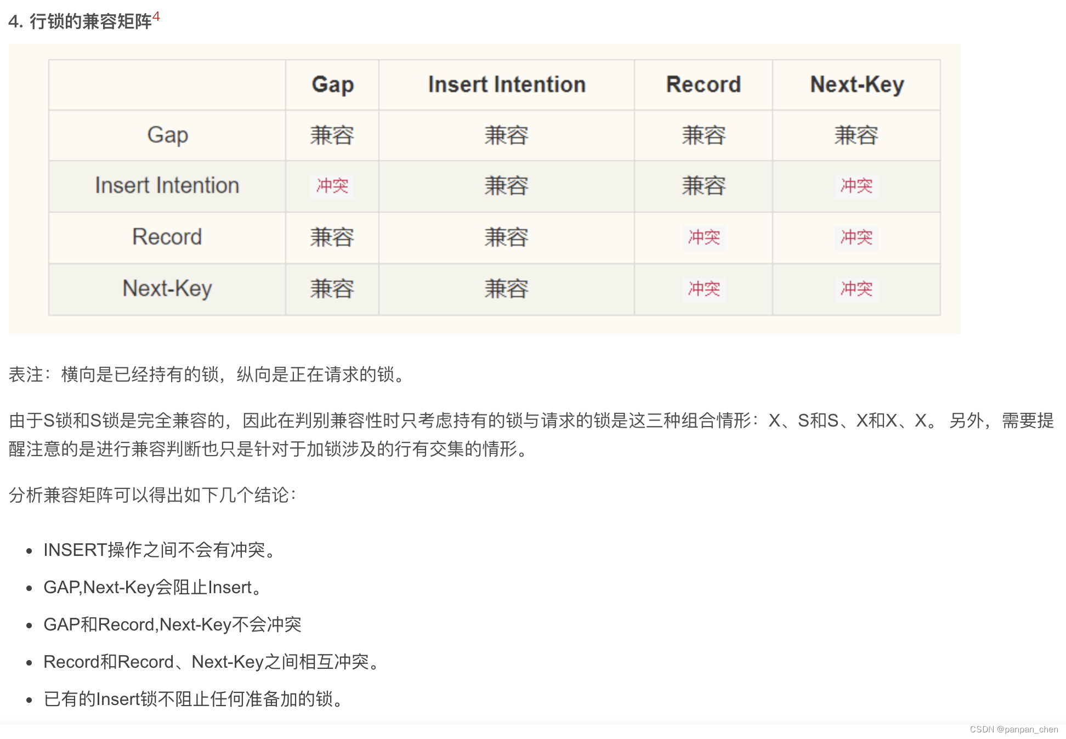Click 兼容 in Gap row, Record column
Viewport: 1066px width, 739px height.
[x=704, y=135]
